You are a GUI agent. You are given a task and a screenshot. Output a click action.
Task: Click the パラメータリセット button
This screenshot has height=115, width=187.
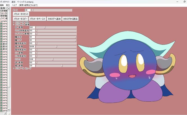(x=21, y=14)
